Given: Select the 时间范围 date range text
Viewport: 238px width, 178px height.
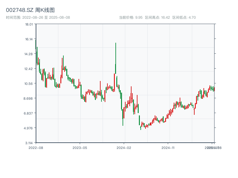Looking at the screenshot, I should click(38, 18).
